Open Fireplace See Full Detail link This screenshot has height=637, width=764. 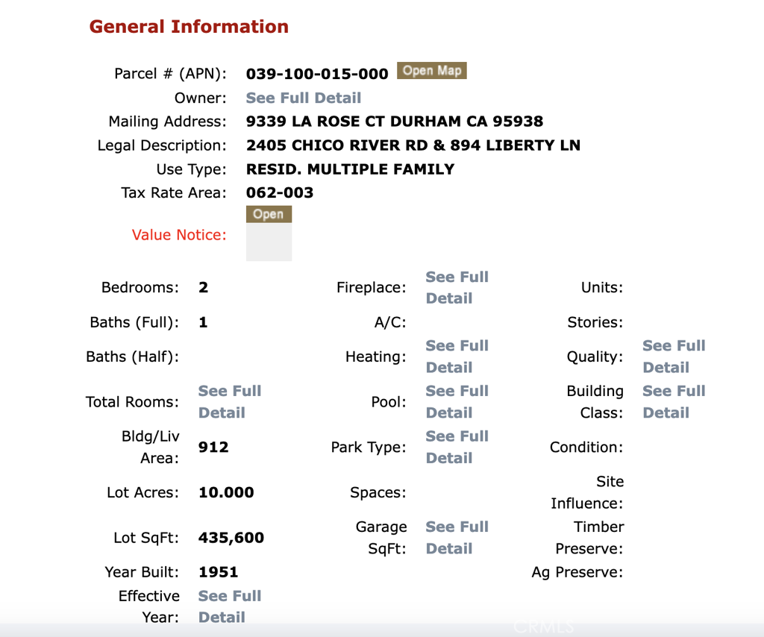[457, 287]
